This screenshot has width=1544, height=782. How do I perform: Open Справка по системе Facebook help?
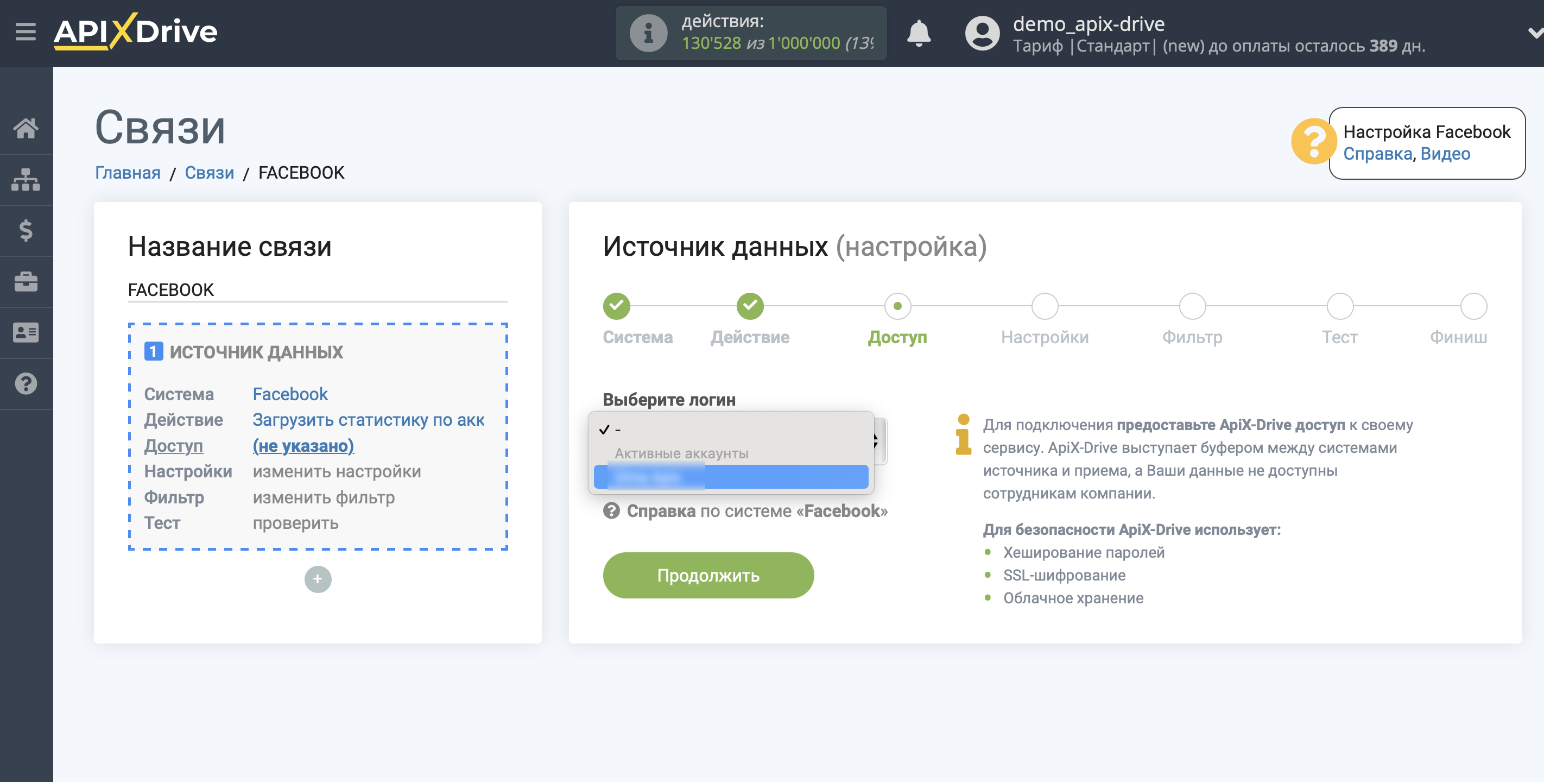pyautogui.click(x=756, y=511)
